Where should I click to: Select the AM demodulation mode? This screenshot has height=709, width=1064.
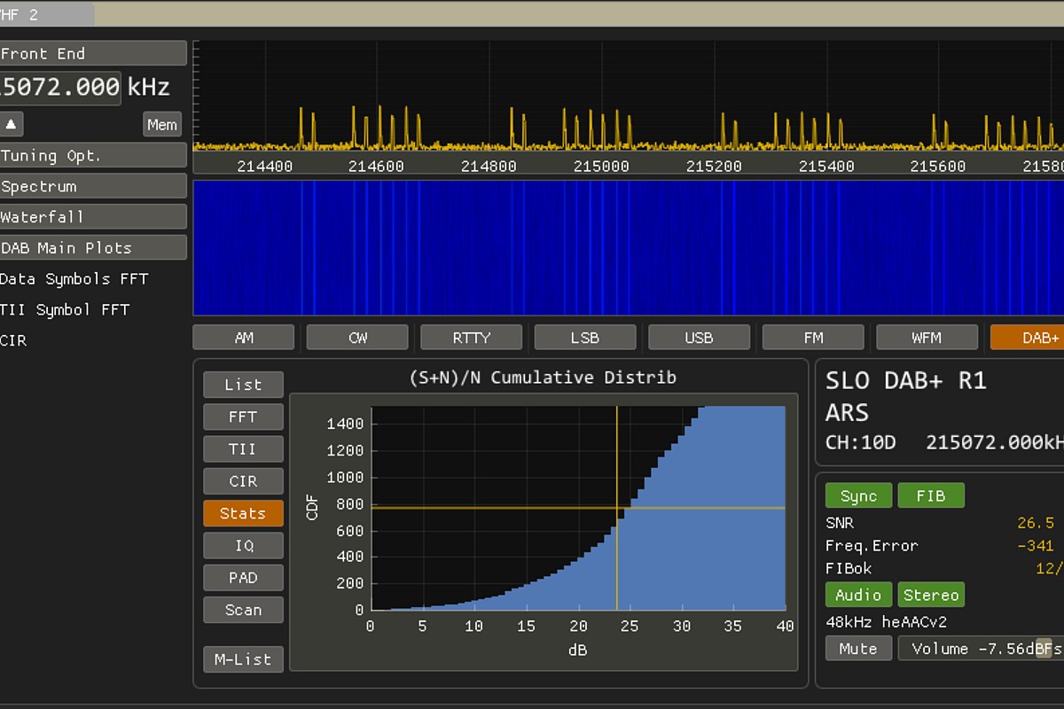pyautogui.click(x=243, y=338)
